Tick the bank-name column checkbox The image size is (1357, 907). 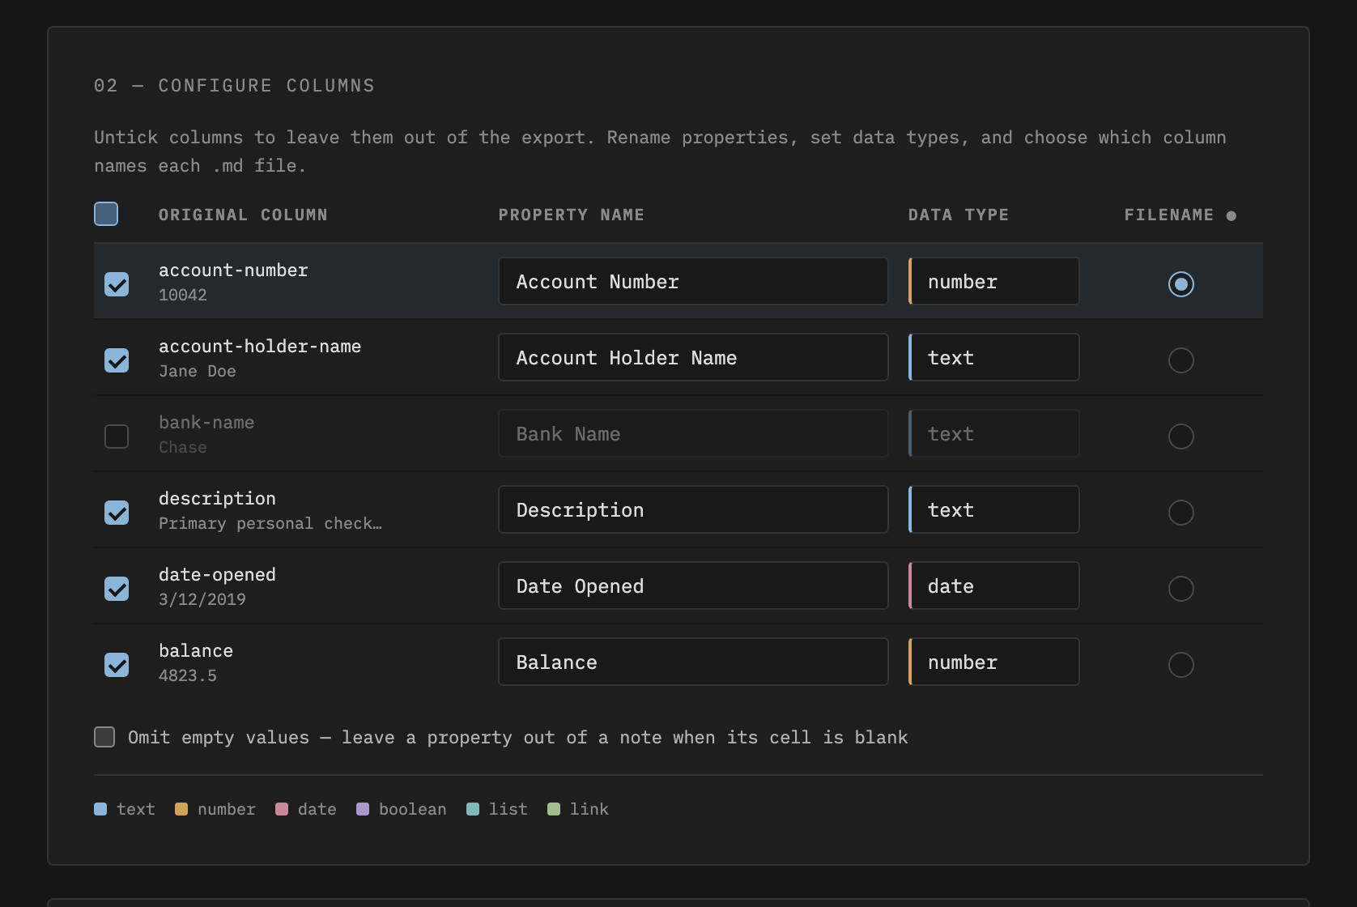[117, 436]
